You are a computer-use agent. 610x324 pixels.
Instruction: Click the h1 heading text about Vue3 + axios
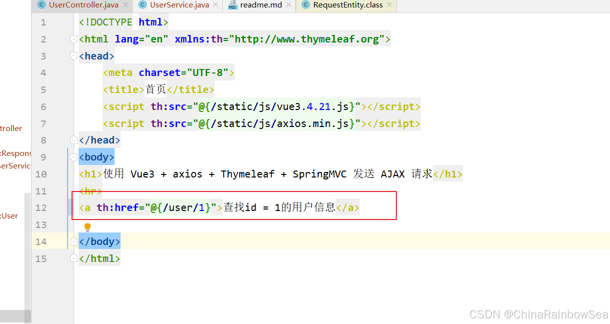(x=268, y=174)
